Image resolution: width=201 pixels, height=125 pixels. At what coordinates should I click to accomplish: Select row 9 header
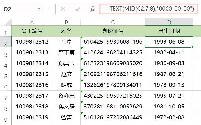click(6, 118)
